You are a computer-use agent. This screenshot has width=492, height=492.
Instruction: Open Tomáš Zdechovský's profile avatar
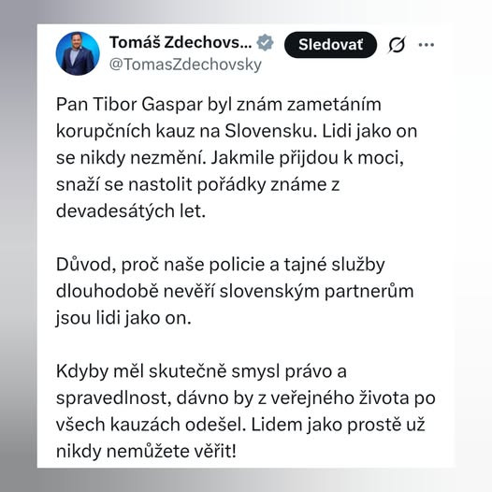tap(78, 53)
